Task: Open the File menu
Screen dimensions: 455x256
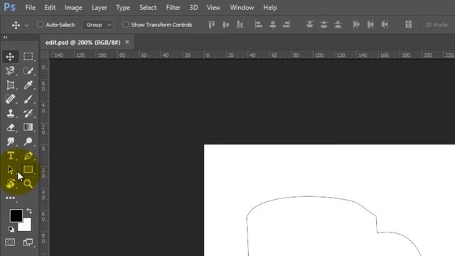Action: [x=30, y=8]
